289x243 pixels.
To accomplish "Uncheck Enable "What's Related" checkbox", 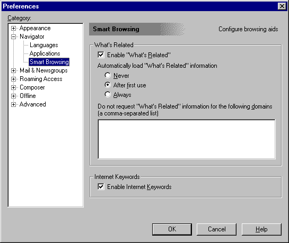I will pos(101,55).
